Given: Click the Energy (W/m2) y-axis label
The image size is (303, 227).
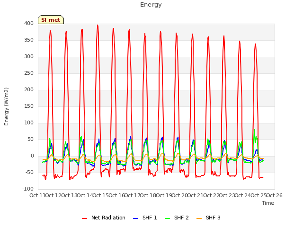Looking at the screenshot, I should coord(6,106).
